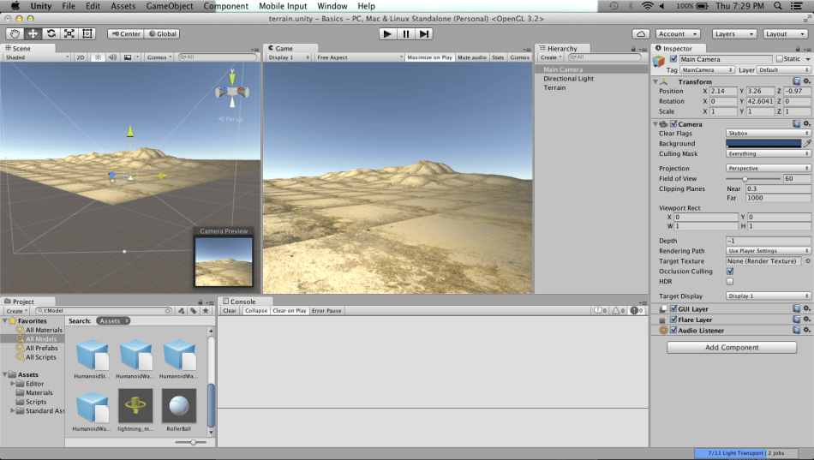Toggle Main Camera active checkbox
Image resolution: width=814 pixels, height=460 pixels.
tap(673, 59)
